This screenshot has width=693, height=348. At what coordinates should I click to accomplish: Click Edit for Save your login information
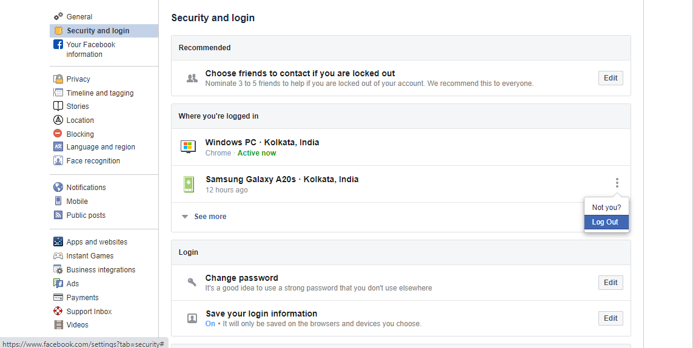[611, 318]
